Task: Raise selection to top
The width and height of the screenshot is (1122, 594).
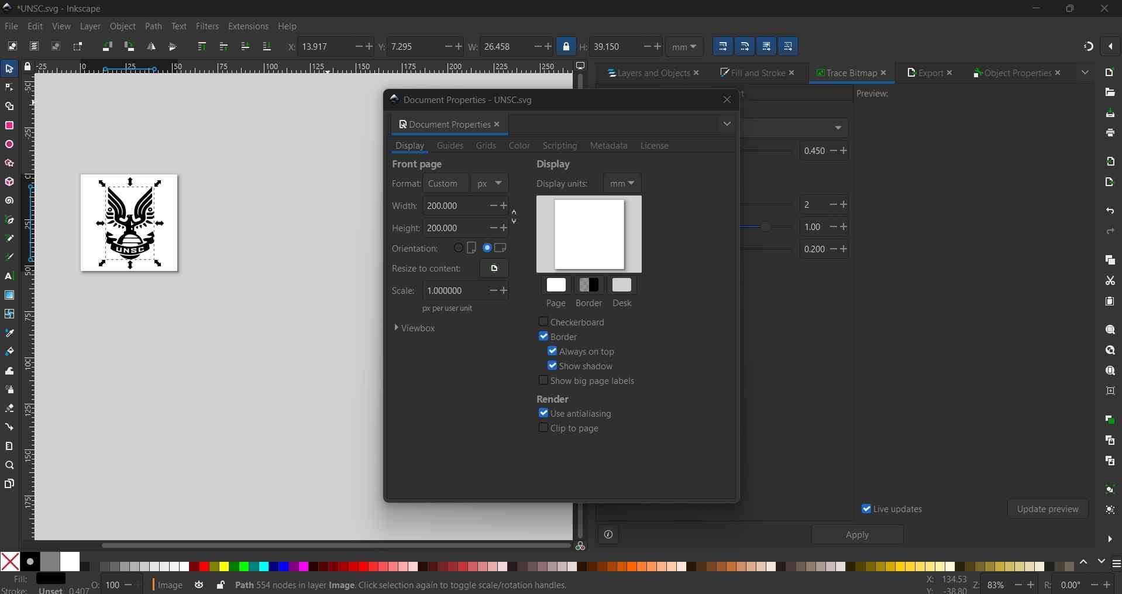Action: pyautogui.click(x=202, y=47)
